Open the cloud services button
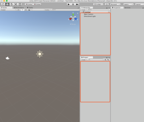Screen dimensions: 144x122 coord(107,4)
